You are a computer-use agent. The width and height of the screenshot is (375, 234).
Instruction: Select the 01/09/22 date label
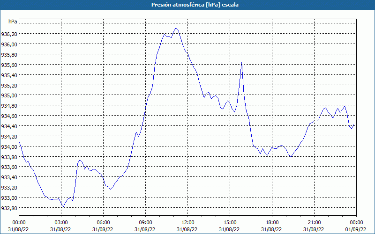coord(356,229)
